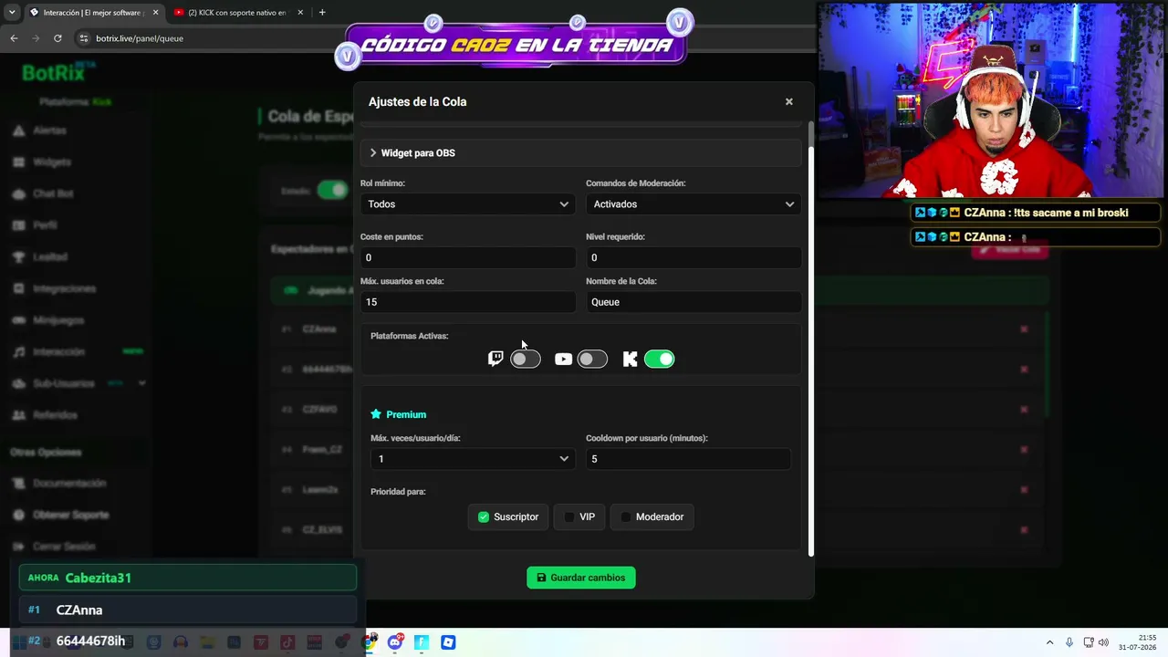
Task: Open Roblox from the taskbar
Action: coord(448,642)
